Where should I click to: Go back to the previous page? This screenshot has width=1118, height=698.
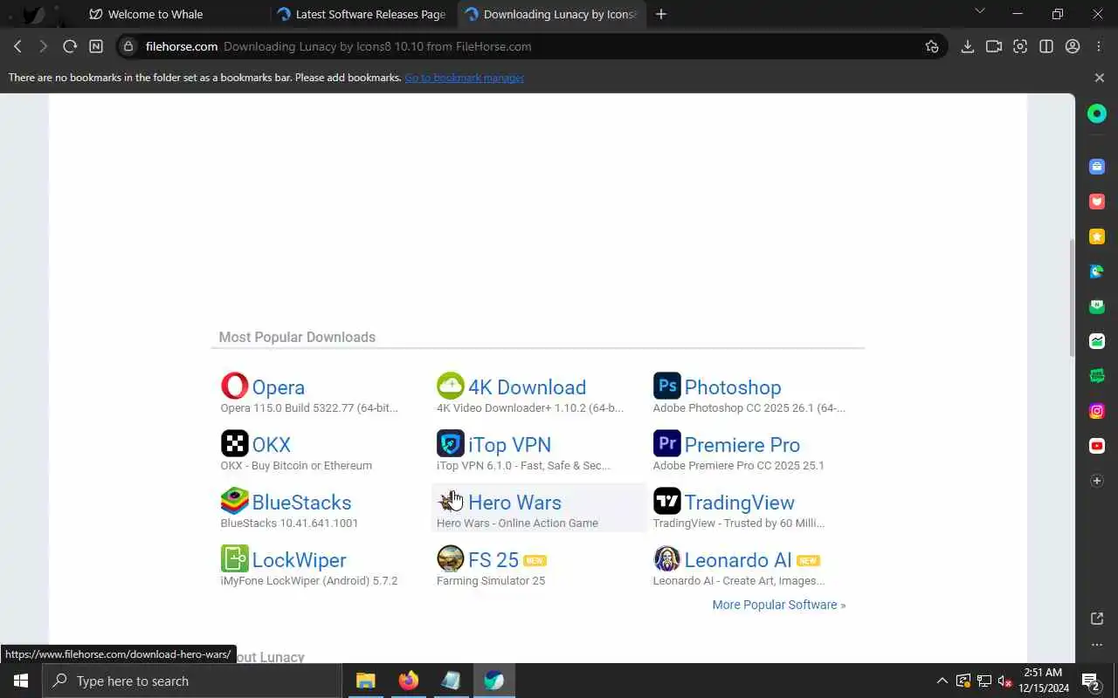point(17,46)
